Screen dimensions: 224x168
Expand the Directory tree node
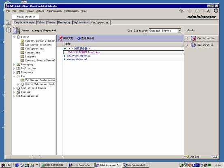point(14,72)
